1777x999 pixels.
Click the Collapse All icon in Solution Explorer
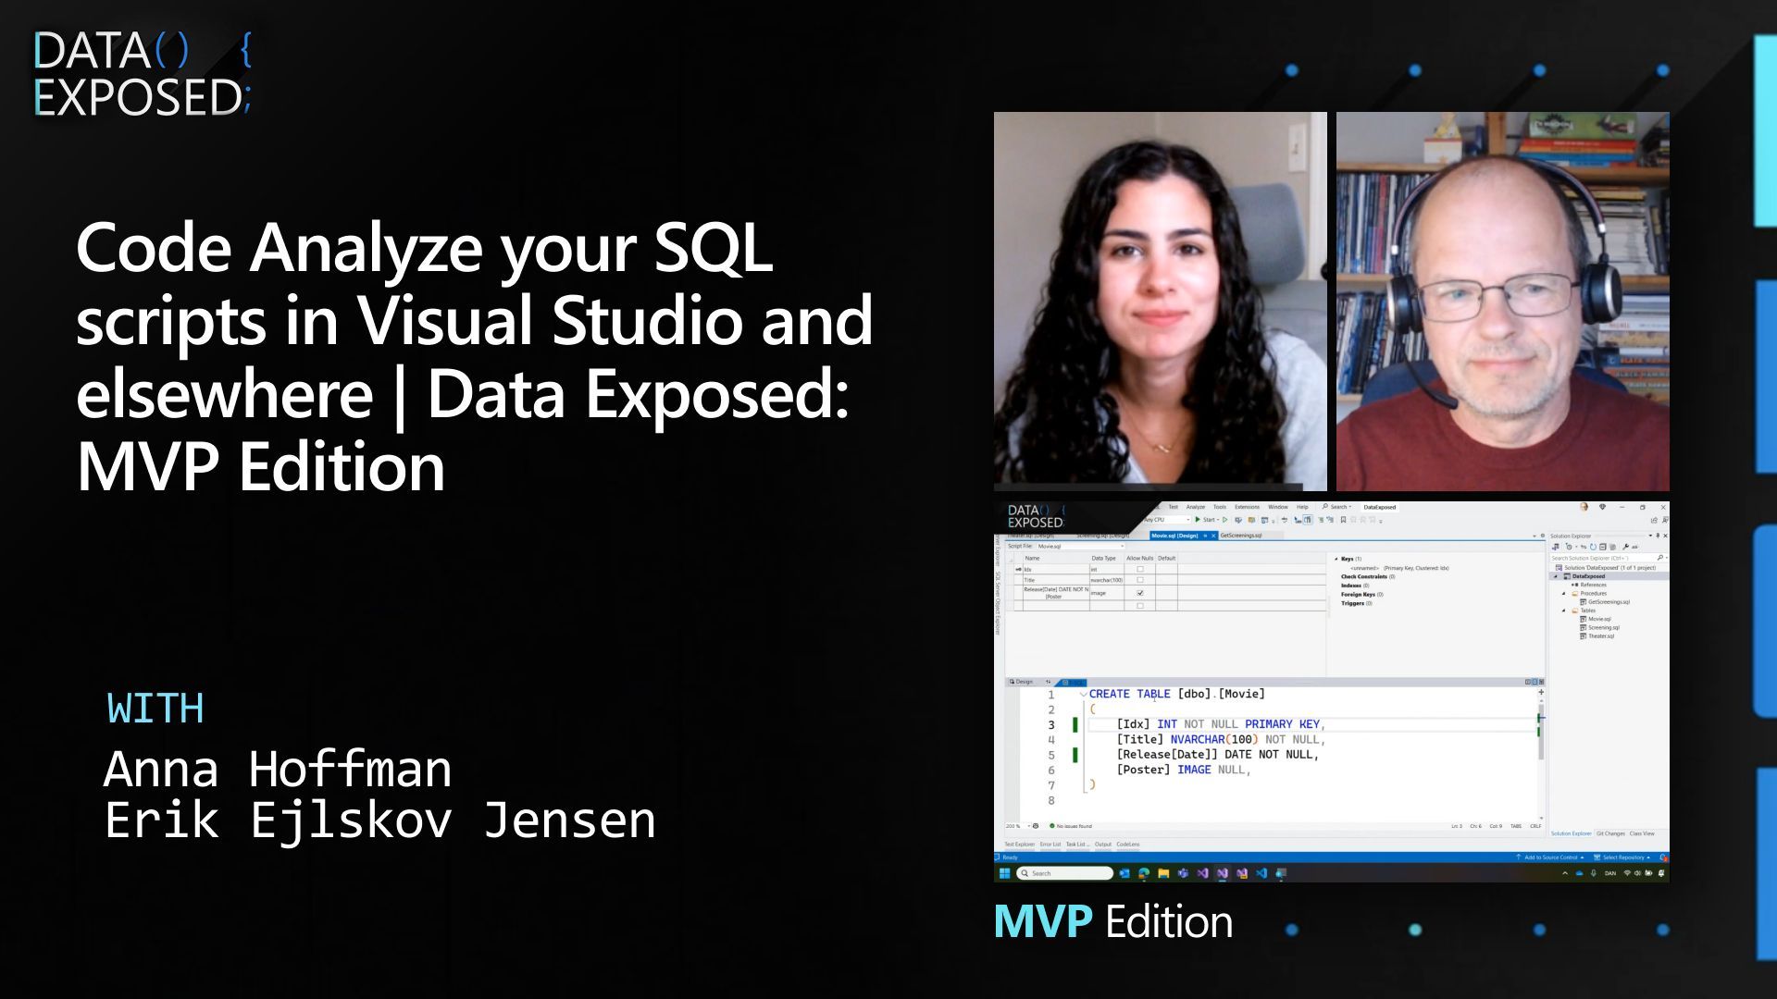(1603, 547)
